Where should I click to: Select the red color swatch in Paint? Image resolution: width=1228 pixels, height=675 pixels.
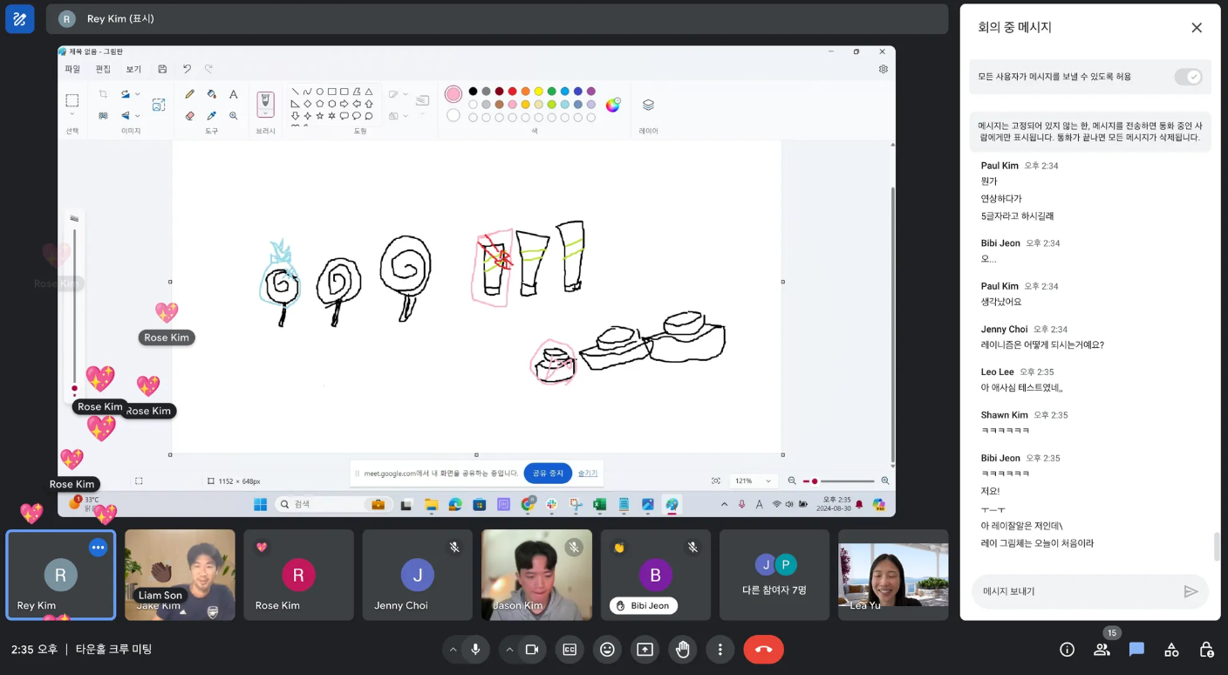tap(512, 91)
